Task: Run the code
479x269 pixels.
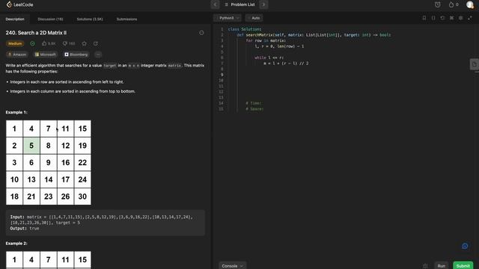Action: 441,266
